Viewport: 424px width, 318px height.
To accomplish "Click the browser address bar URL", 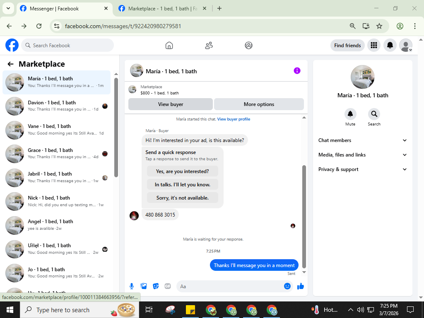I will point(123,26).
